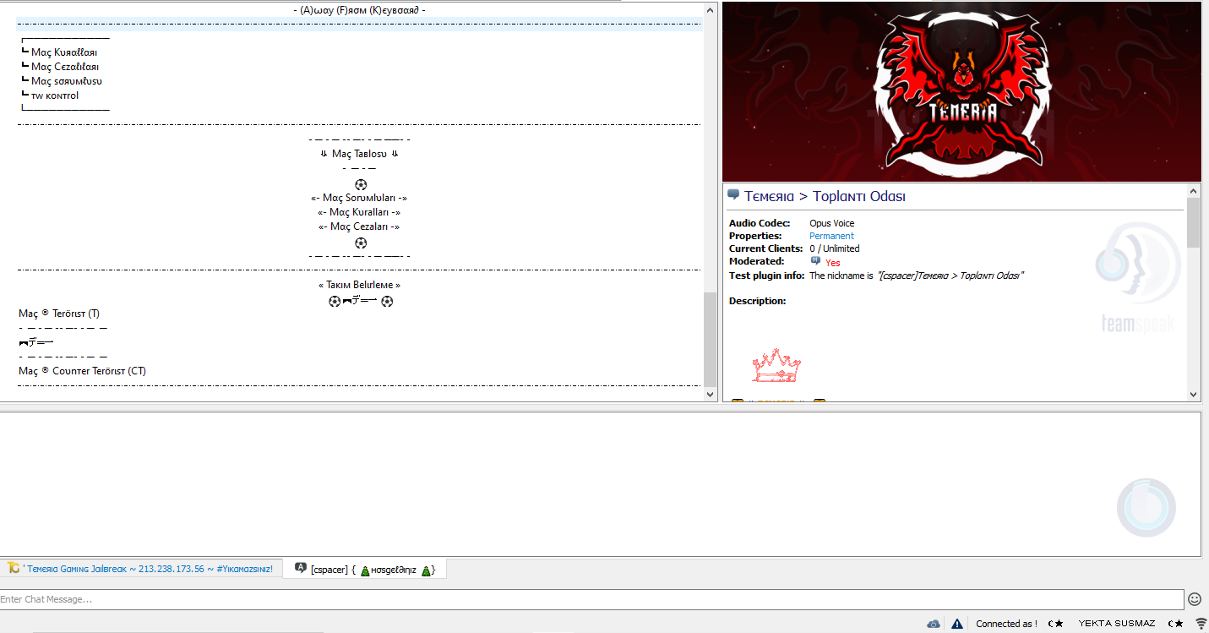Click the Audio Codec label
This screenshot has width=1209, height=633.
pyautogui.click(x=760, y=223)
